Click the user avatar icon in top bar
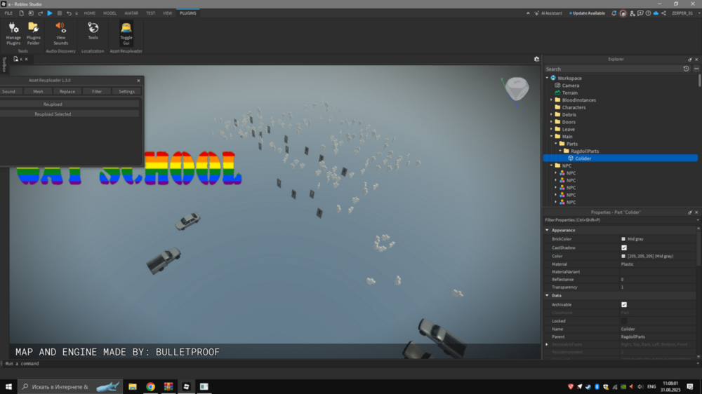 [x=623, y=13]
